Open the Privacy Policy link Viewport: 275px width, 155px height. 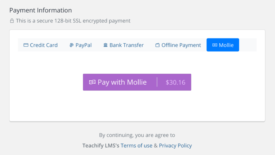(175, 145)
